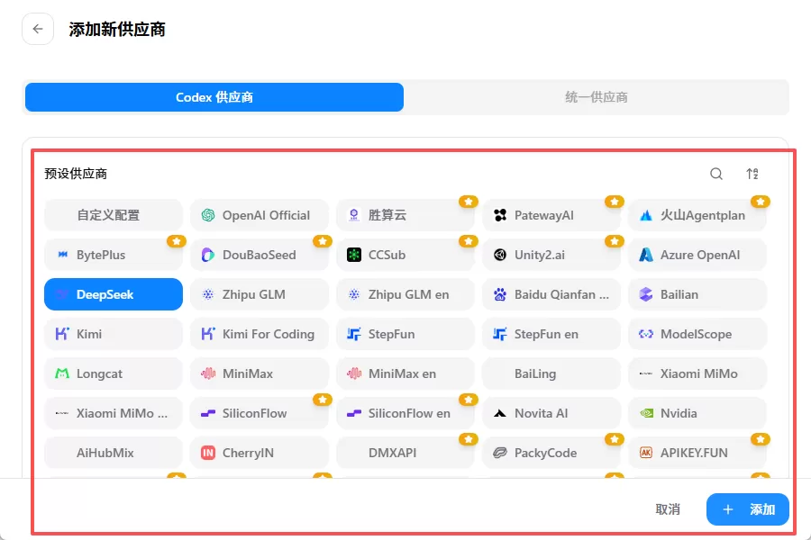Select StepFun en provider

point(551,334)
